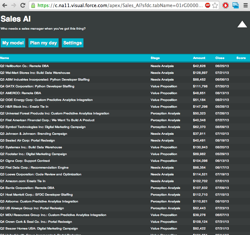Click the red stop-hand extension icon
250x235 pixels.
(225, 5)
